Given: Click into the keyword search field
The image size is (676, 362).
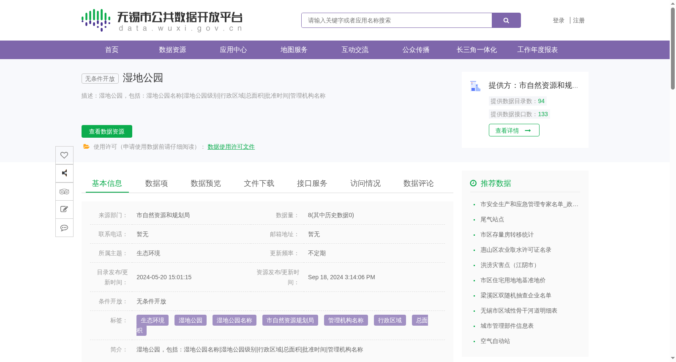Looking at the screenshot, I should point(397,20).
